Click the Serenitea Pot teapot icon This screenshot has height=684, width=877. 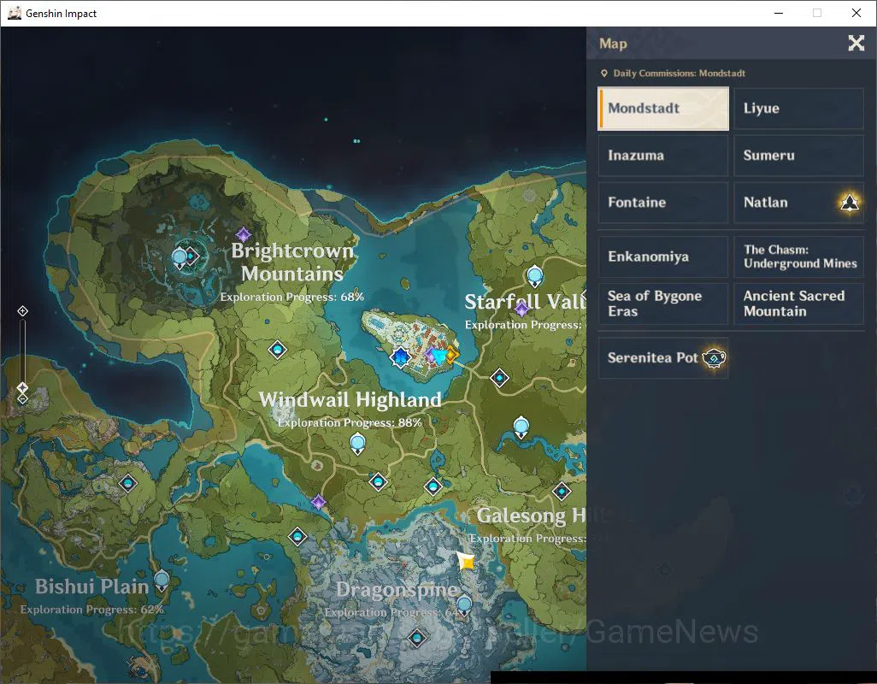[714, 358]
